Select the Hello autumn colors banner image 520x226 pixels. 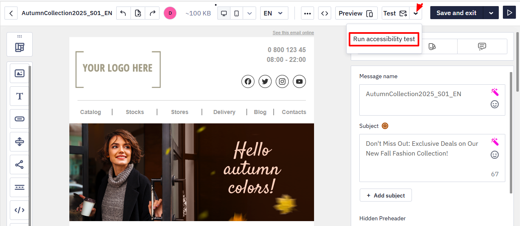(x=192, y=172)
